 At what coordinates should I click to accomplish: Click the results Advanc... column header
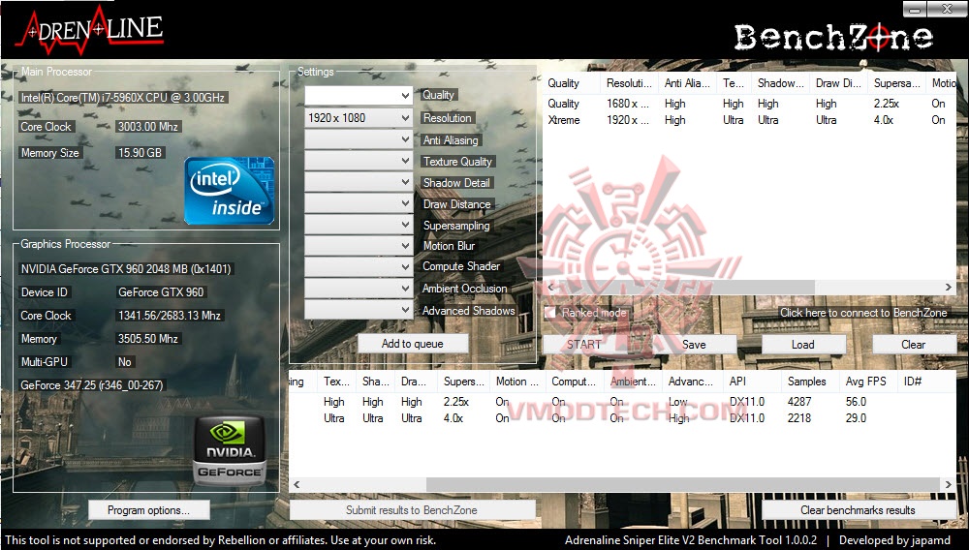point(692,382)
